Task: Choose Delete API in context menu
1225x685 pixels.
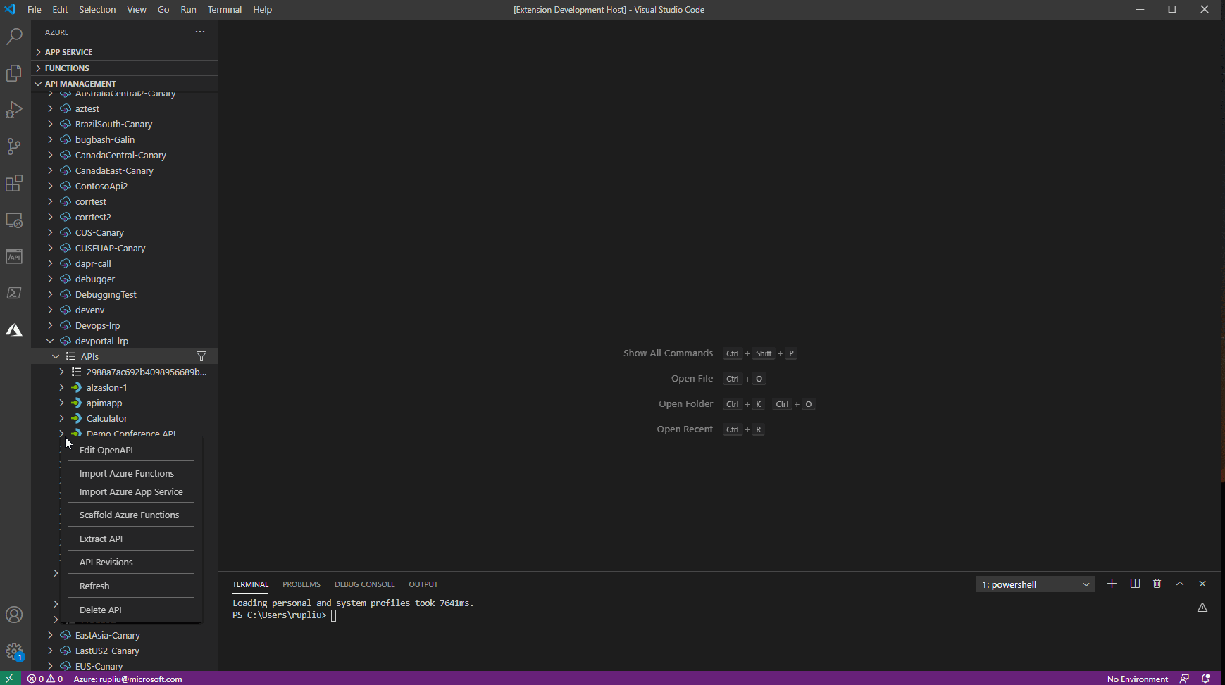Action: [132, 610]
